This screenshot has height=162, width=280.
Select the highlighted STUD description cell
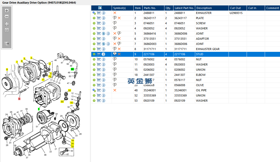212,54
